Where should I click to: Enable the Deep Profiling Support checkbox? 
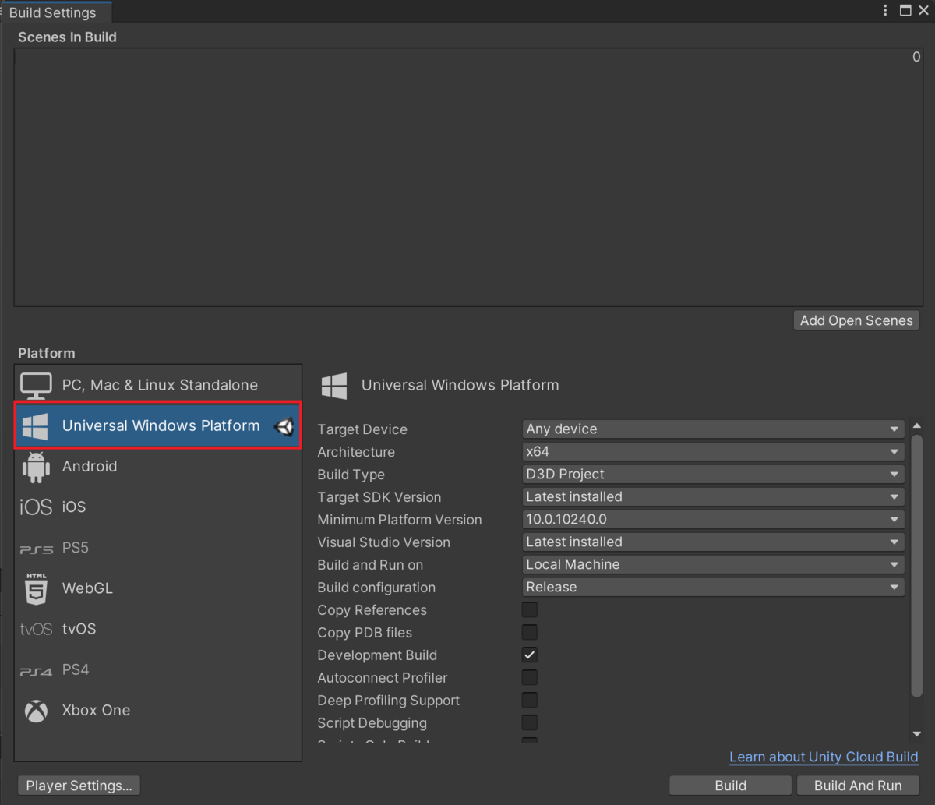(530, 701)
